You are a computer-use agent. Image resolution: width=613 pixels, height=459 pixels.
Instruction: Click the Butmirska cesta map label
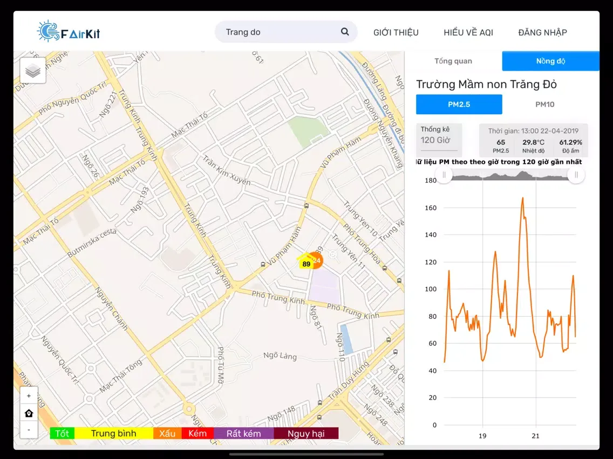pos(92,243)
